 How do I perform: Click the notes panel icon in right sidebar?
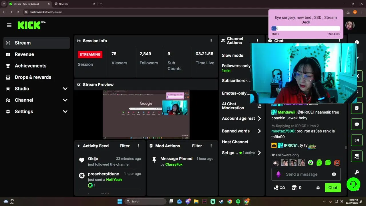[357, 108]
